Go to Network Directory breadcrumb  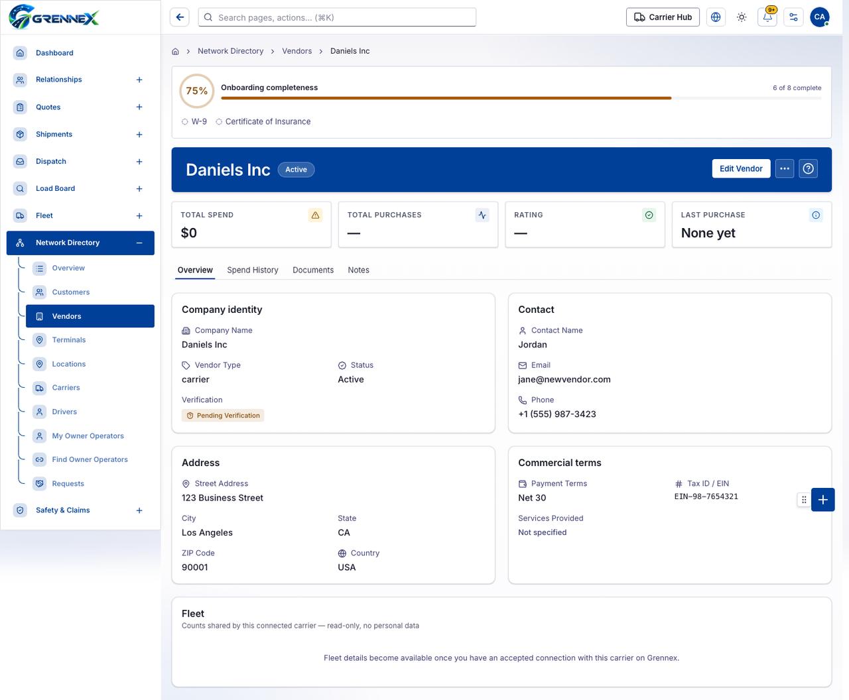[x=231, y=51]
